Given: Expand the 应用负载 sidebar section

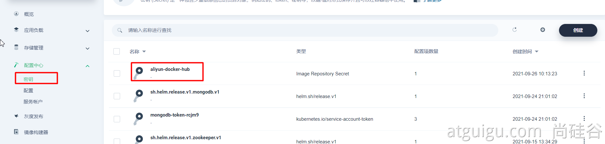Looking at the screenshot, I should pos(88,31).
